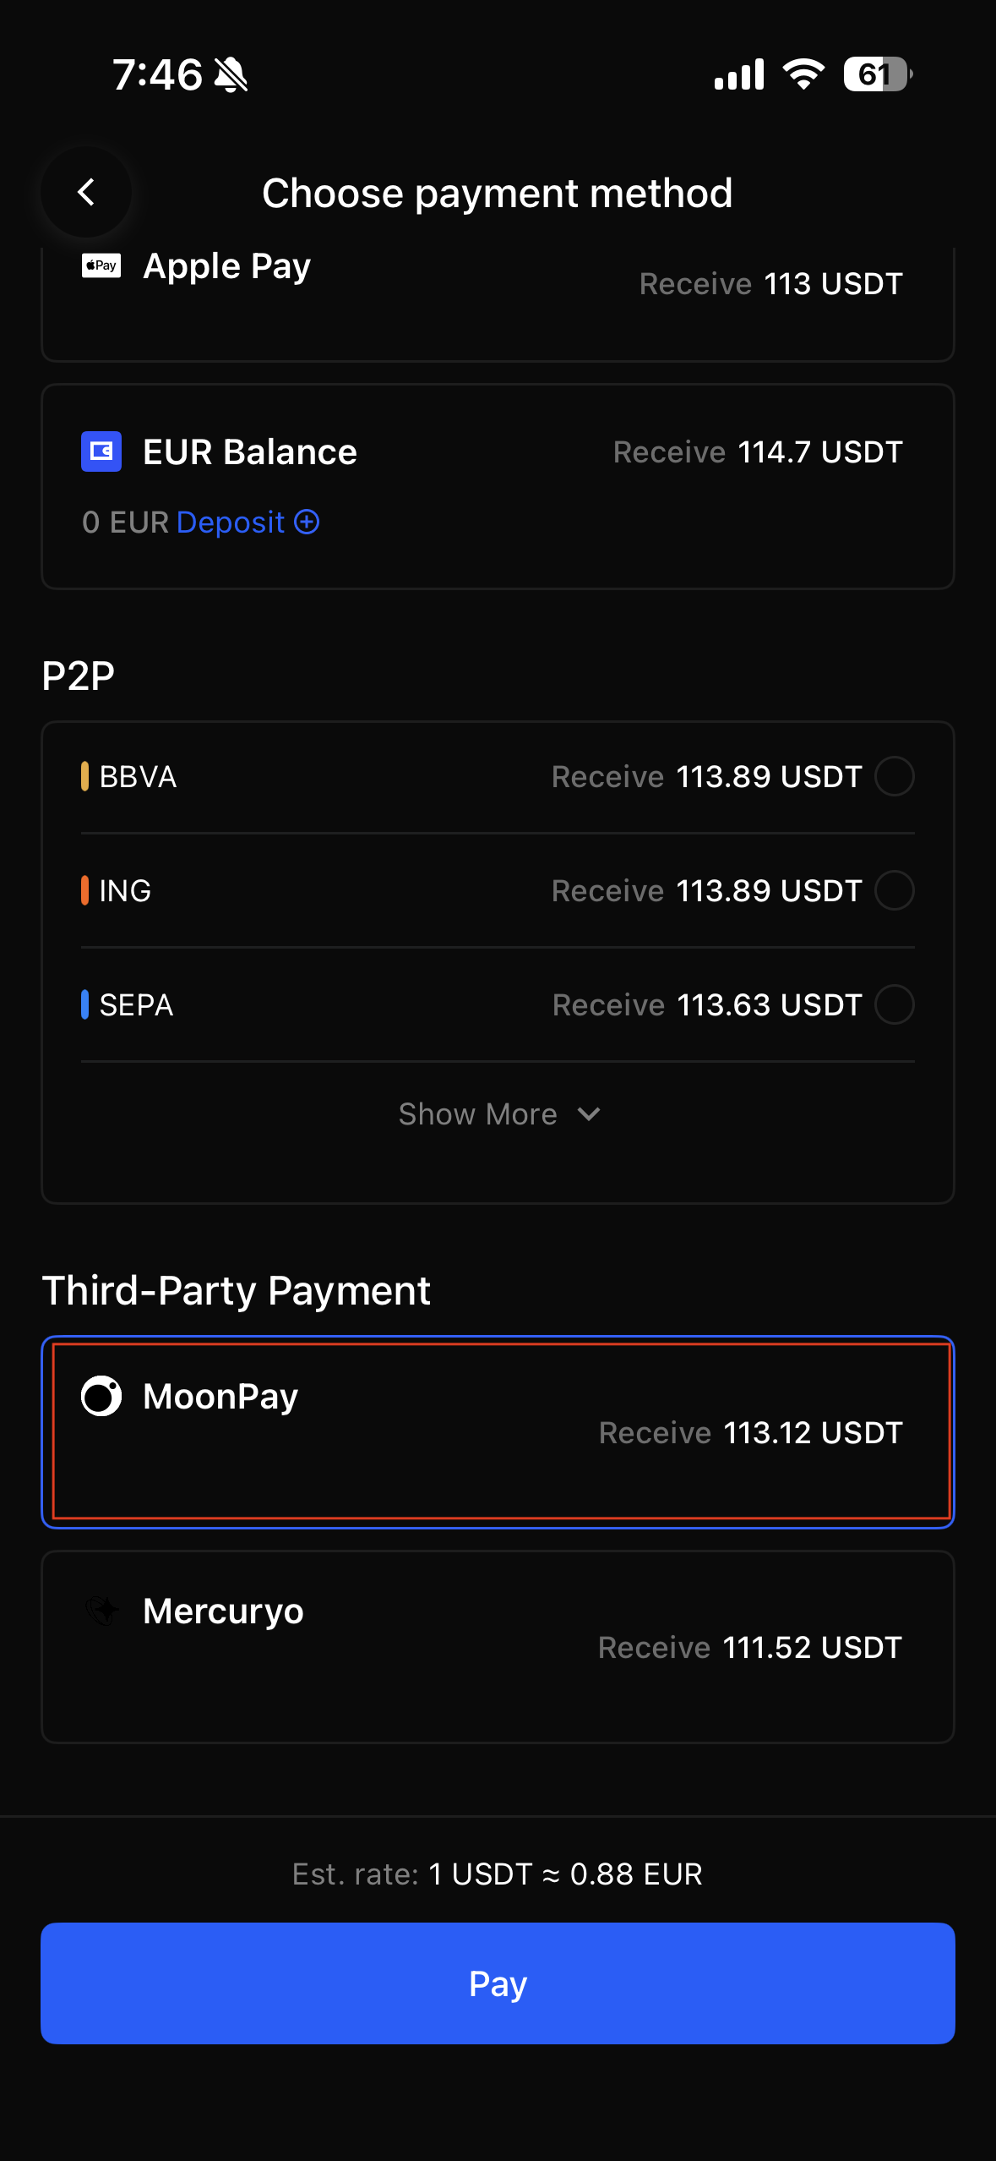Choose the EUR Balance payment option

tap(498, 486)
